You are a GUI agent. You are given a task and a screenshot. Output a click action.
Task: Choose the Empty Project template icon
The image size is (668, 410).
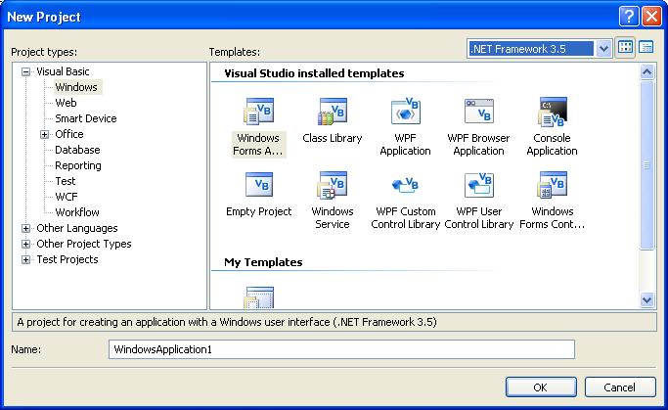pyautogui.click(x=259, y=185)
